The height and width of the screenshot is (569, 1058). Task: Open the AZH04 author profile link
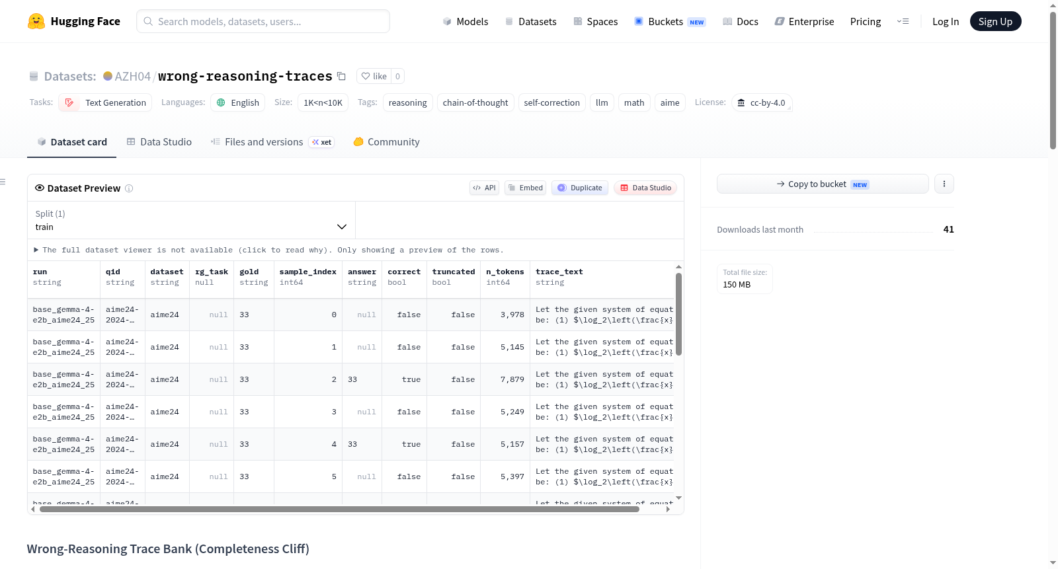[x=133, y=76]
